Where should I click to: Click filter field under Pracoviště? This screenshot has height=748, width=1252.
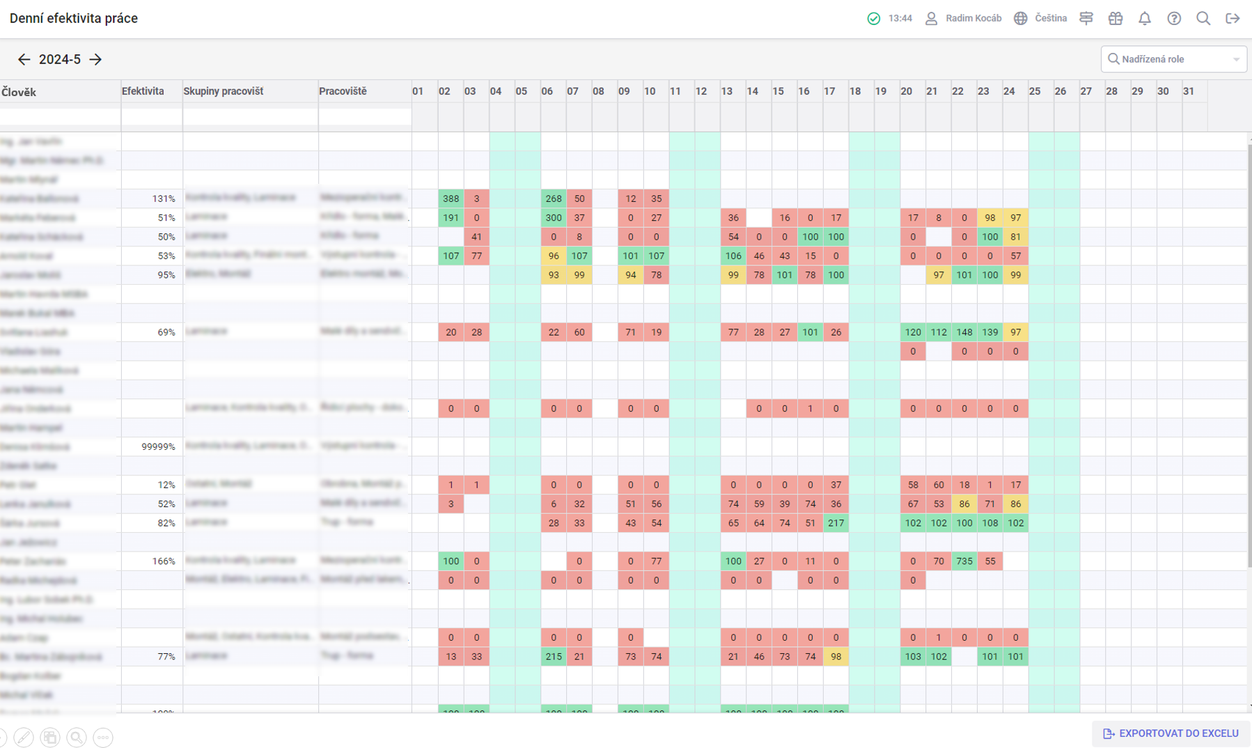point(365,117)
